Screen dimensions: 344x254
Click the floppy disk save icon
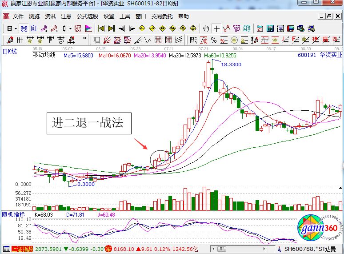[x=291, y=28]
